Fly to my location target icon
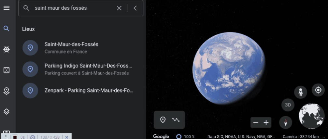The height and width of the screenshot is (139, 328). point(318,90)
